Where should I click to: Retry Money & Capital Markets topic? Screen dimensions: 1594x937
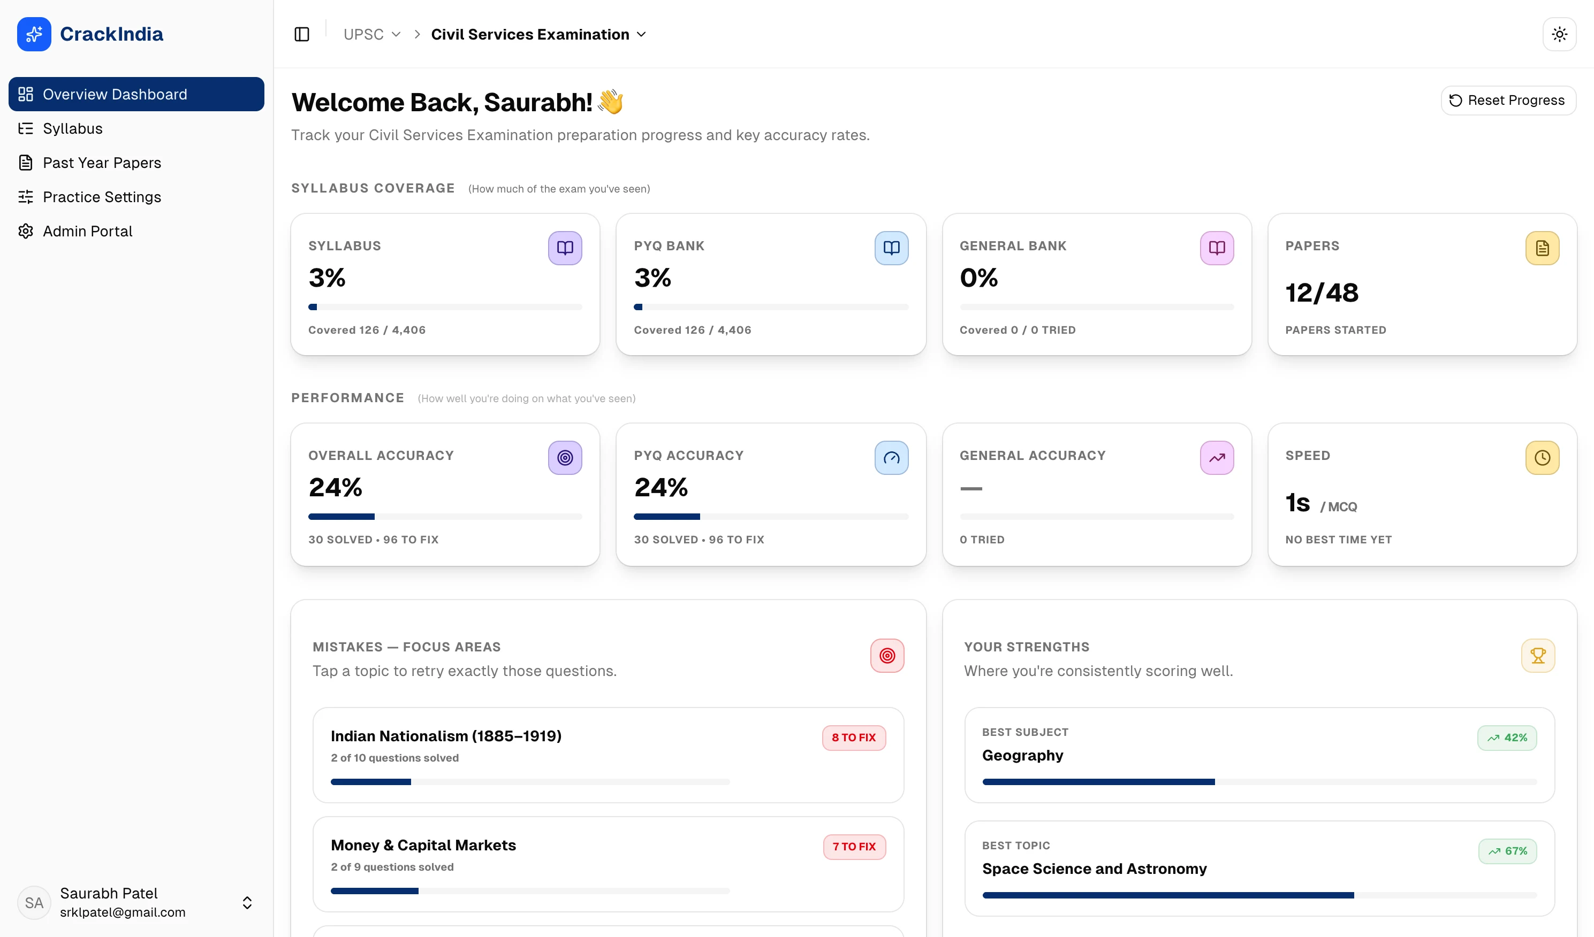[x=608, y=864]
